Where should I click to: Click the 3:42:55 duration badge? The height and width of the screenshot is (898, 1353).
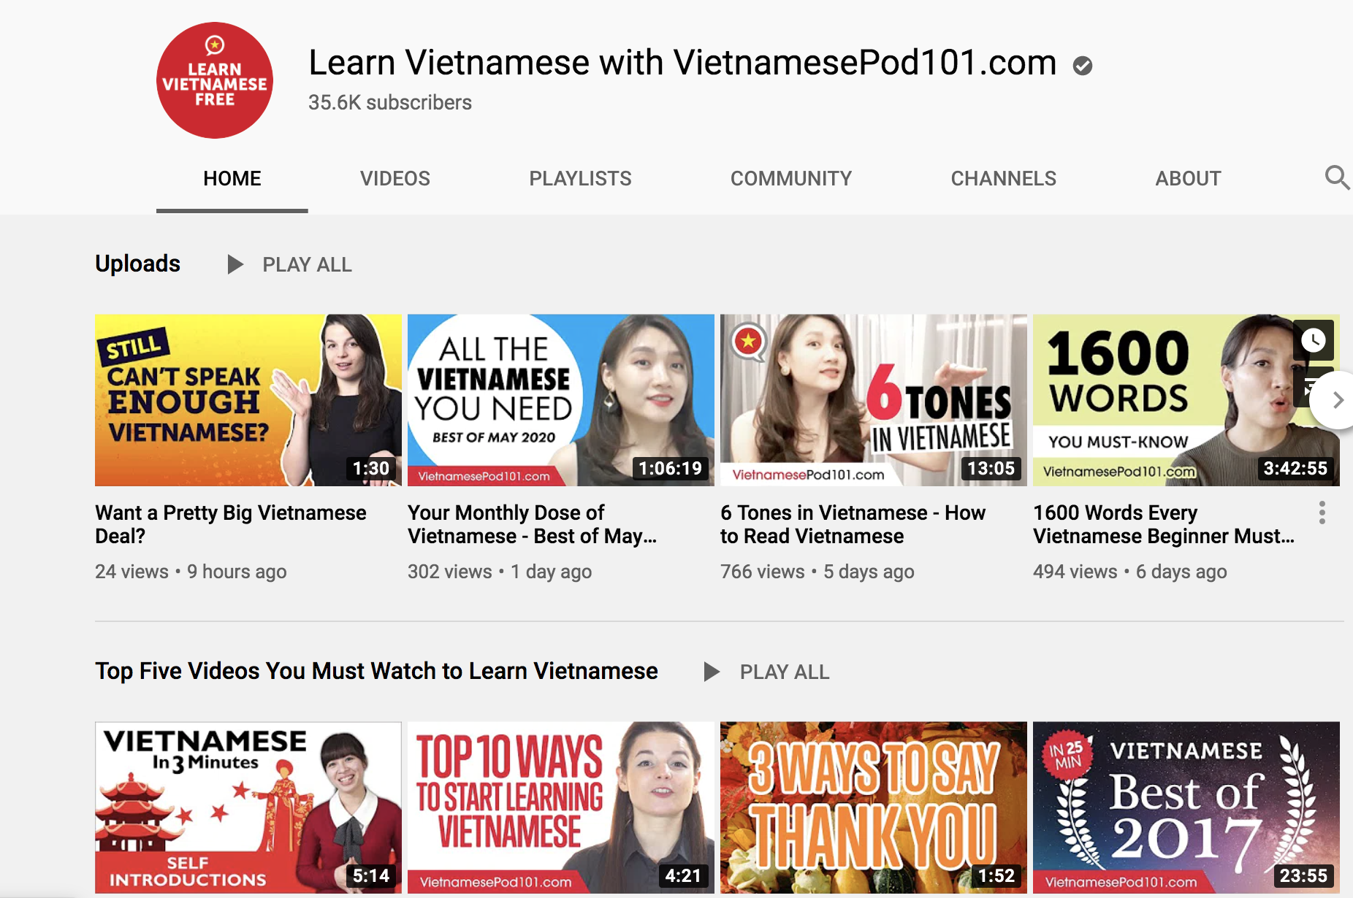point(1295,469)
